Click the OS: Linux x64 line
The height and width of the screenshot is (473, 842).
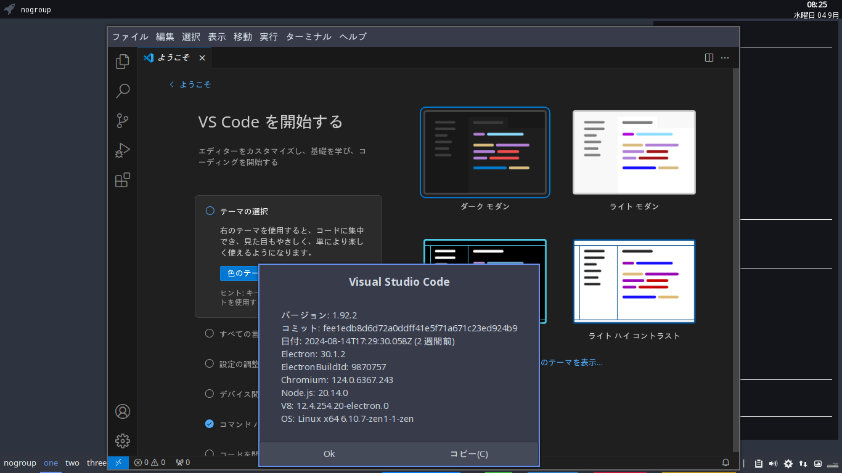(347, 419)
